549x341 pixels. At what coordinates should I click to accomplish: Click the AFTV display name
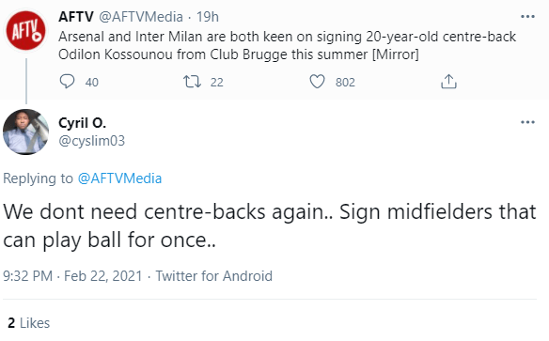[x=76, y=16]
